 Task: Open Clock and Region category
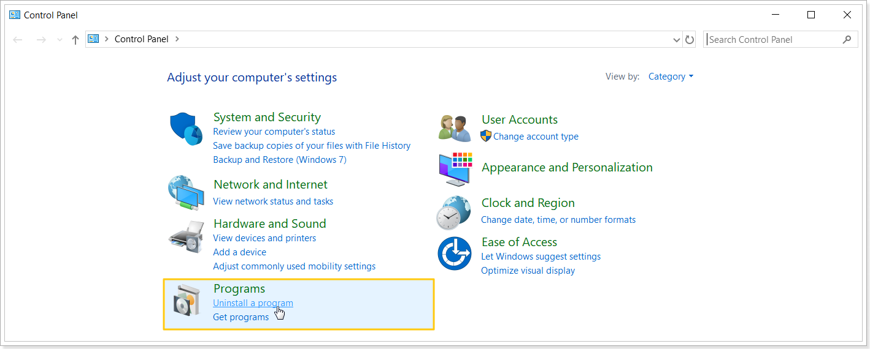point(528,203)
